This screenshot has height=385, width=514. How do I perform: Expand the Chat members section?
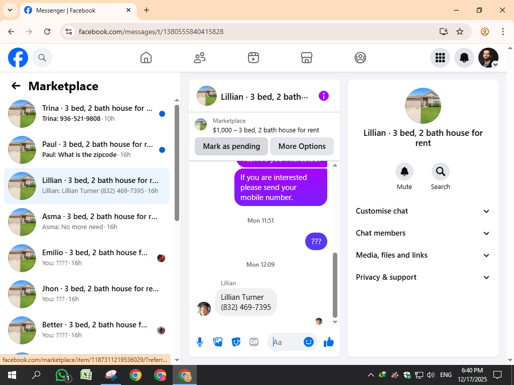tap(423, 233)
